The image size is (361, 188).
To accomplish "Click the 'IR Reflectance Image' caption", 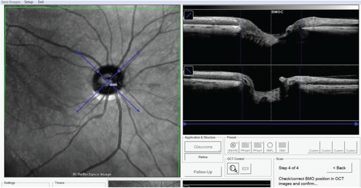I will (x=92, y=174).
